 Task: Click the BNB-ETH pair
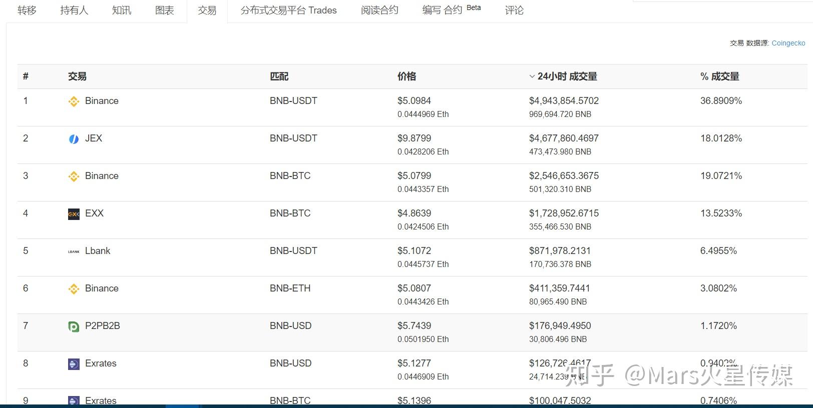point(290,288)
